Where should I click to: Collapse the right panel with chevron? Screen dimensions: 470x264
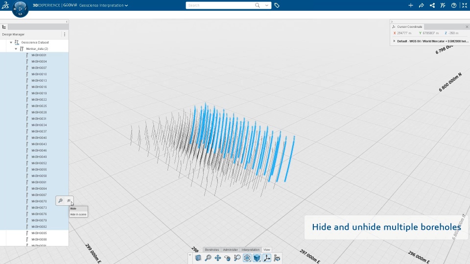coord(392,22)
